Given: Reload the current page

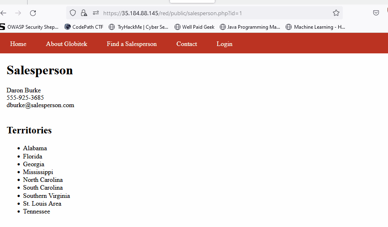Looking at the screenshot, I should click(33, 13).
